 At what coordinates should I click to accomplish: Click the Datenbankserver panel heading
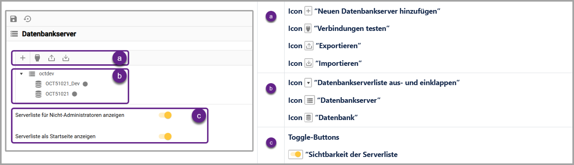pyautogui.click(x=49, y=34)
